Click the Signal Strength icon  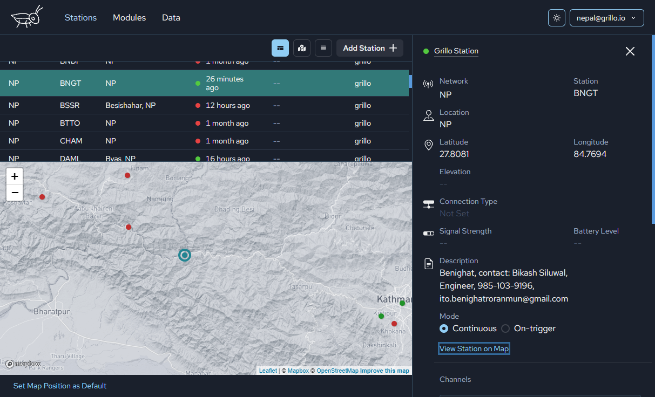428,234
